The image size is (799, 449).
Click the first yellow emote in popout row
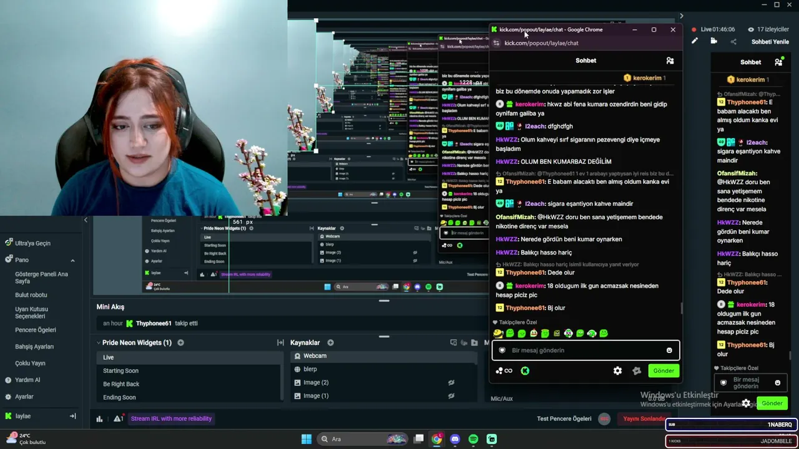point(498,334)
